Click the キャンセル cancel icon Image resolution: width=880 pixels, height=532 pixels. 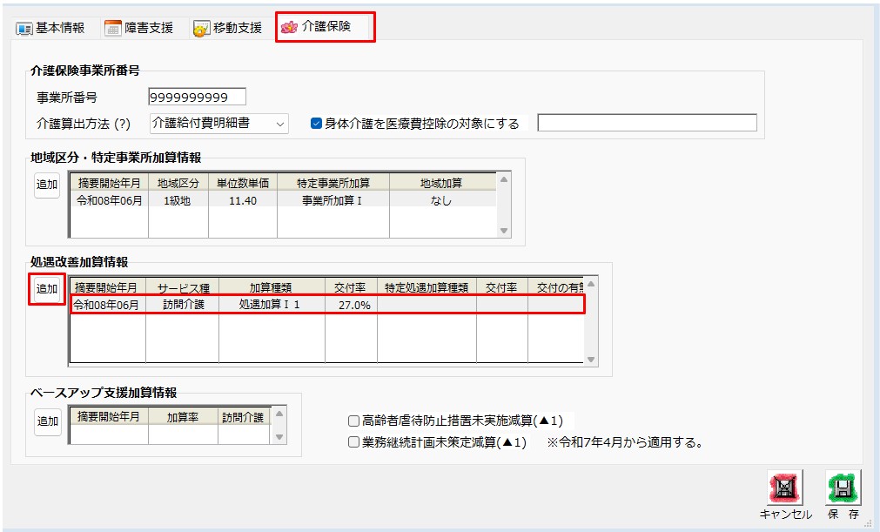pos(784,488)
